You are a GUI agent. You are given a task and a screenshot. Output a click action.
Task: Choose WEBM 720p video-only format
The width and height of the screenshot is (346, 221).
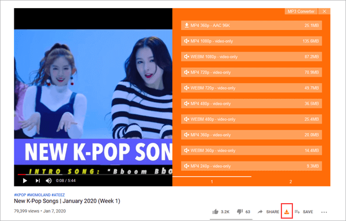[251, 88]
